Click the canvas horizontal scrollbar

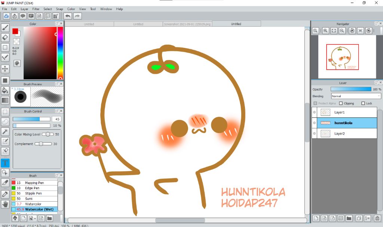pos(187,220)
